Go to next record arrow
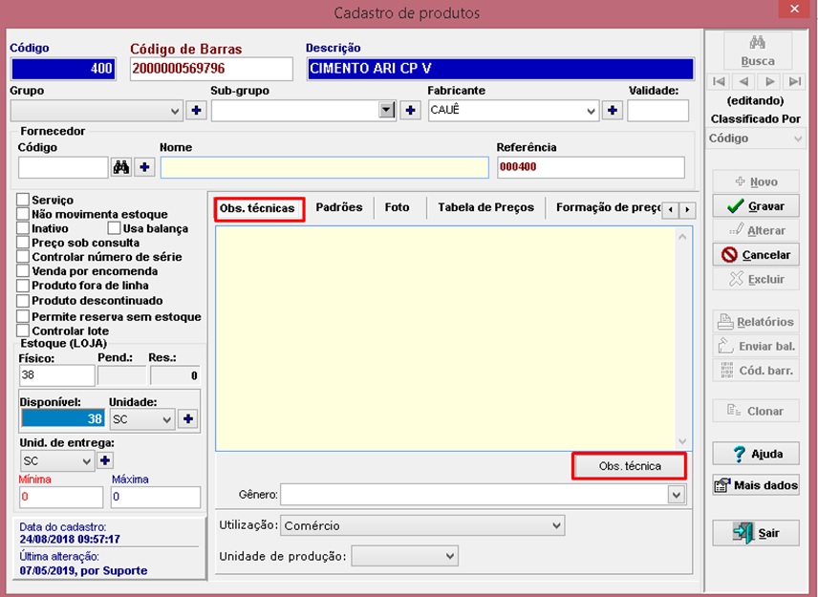Image resolution: width=818 pixels, height=597 pixels. coord(769,81)
